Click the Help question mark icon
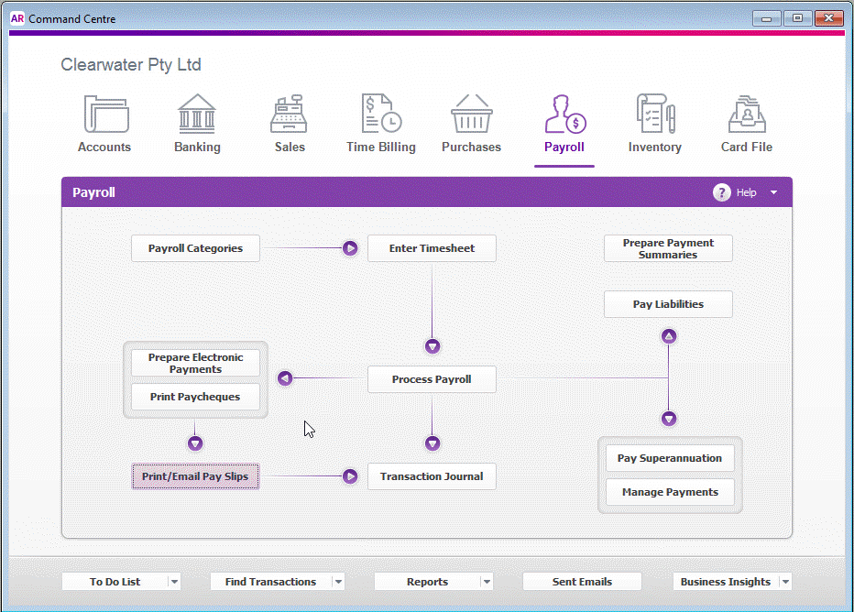This screenshot has height=612, width=854. (x=722, y=192)
